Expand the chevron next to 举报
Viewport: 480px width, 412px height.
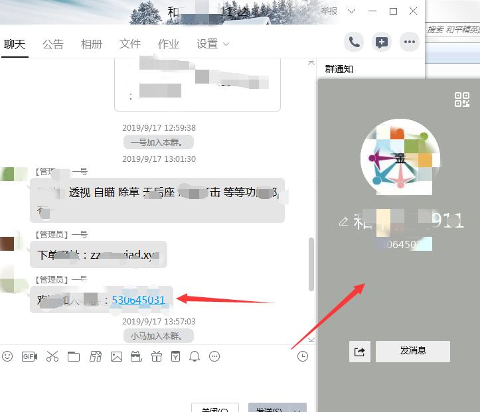coord(352,11)
